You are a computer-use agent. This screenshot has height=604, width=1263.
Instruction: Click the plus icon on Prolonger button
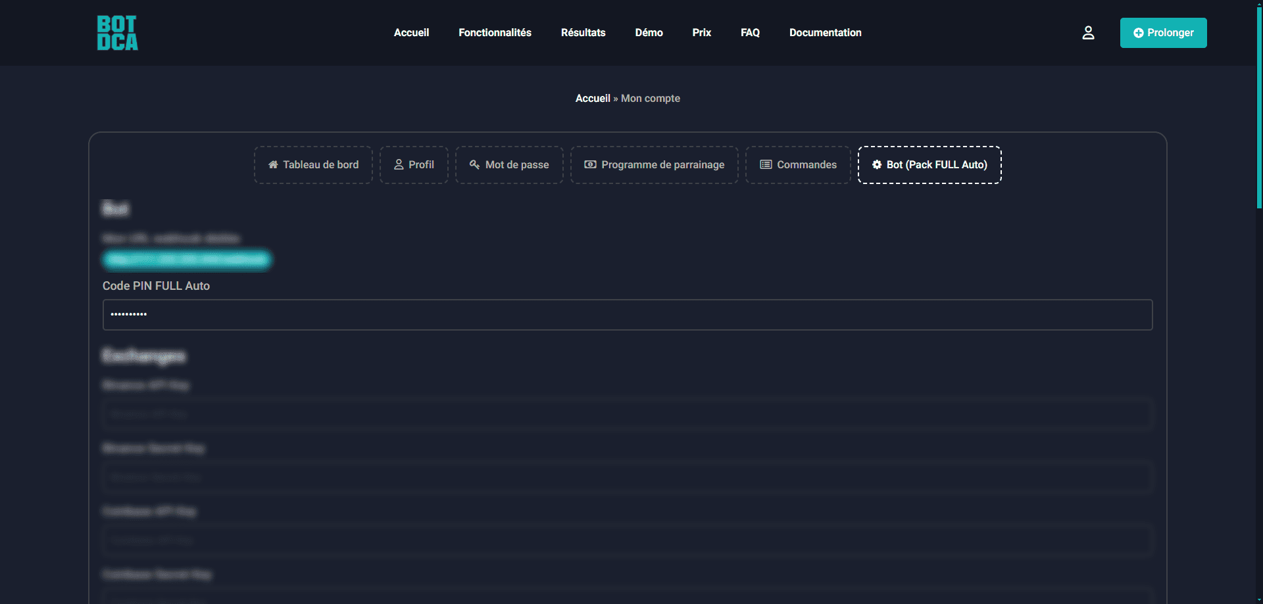(1138, 33)
